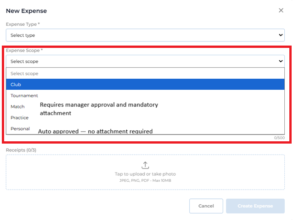Screen dimensions: 293x220
Task: Click the 0/500 character counter
Action: [279, 138]
